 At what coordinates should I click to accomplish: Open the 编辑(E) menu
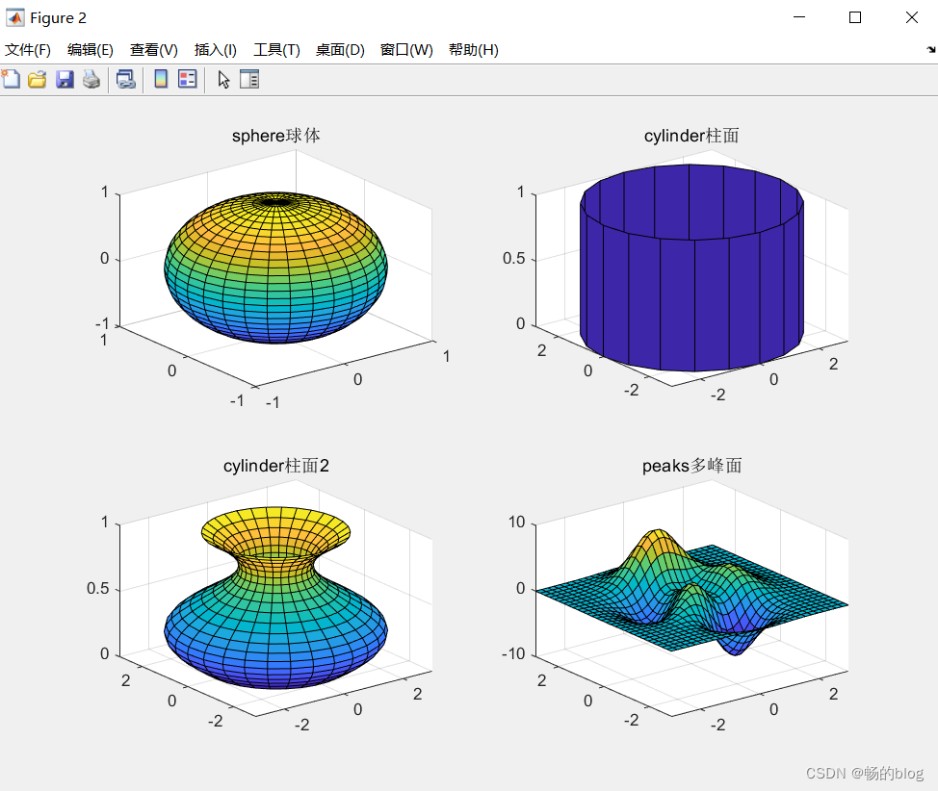pos(90,50)
